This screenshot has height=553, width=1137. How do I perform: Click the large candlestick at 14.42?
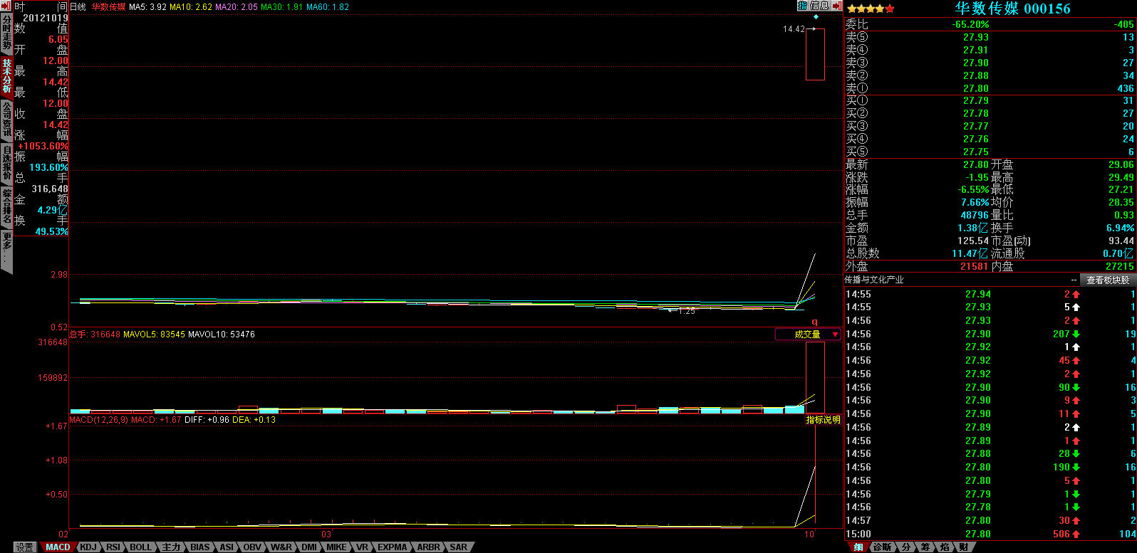[x=815, y=54]
